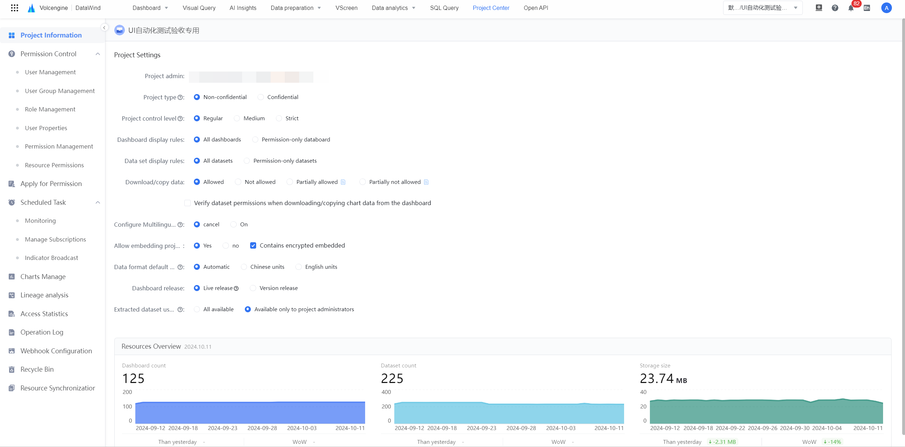
Task: Open the Partially allowed document icon
Action: coord(343,182)
